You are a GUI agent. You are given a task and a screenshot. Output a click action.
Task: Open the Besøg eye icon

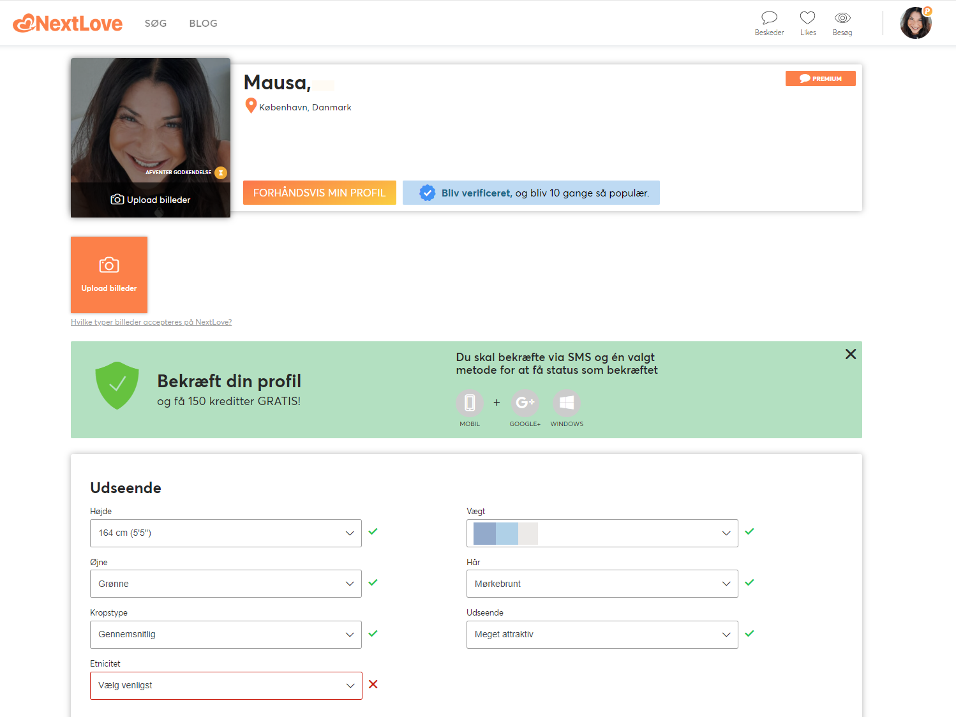click(x=842, y=24)
